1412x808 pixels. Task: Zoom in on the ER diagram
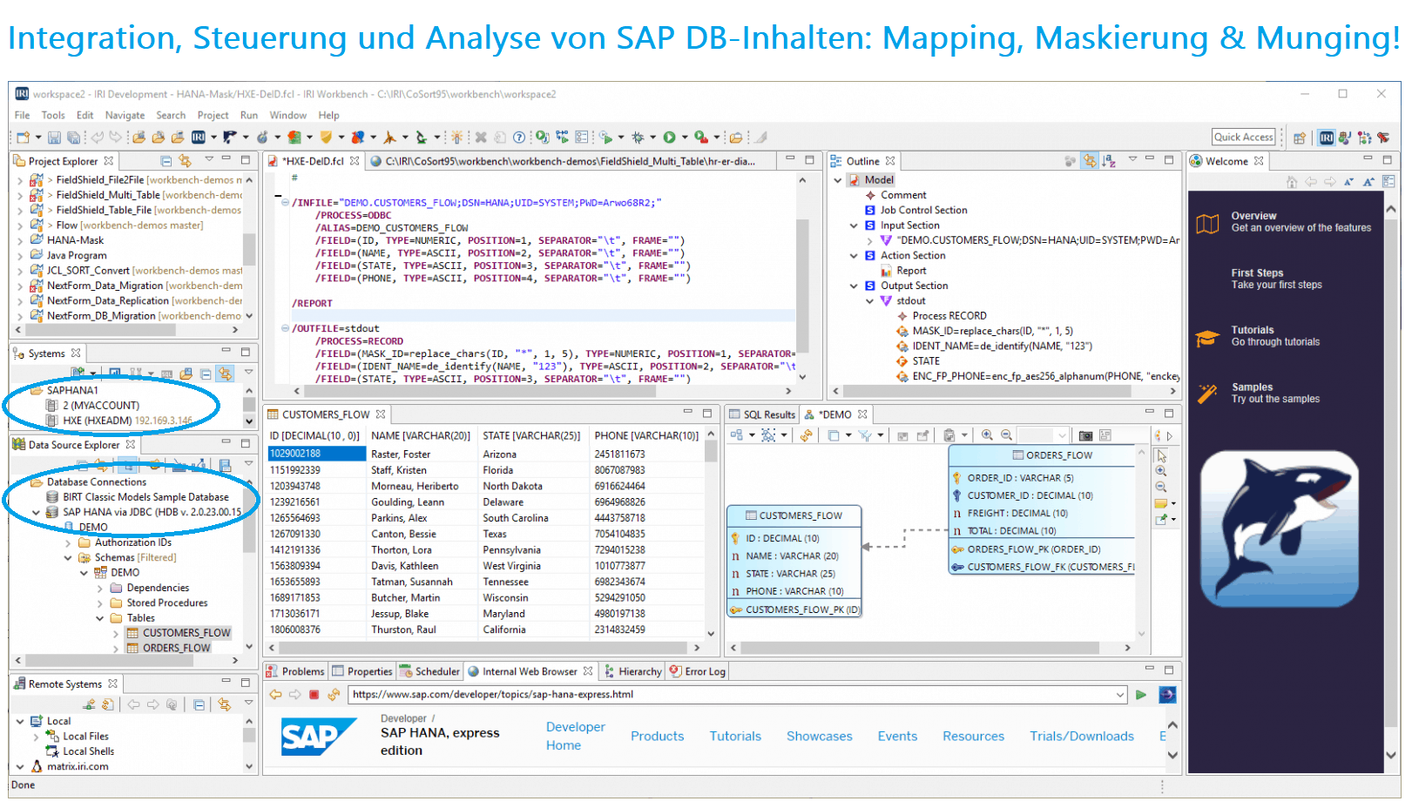pos(987,435)
